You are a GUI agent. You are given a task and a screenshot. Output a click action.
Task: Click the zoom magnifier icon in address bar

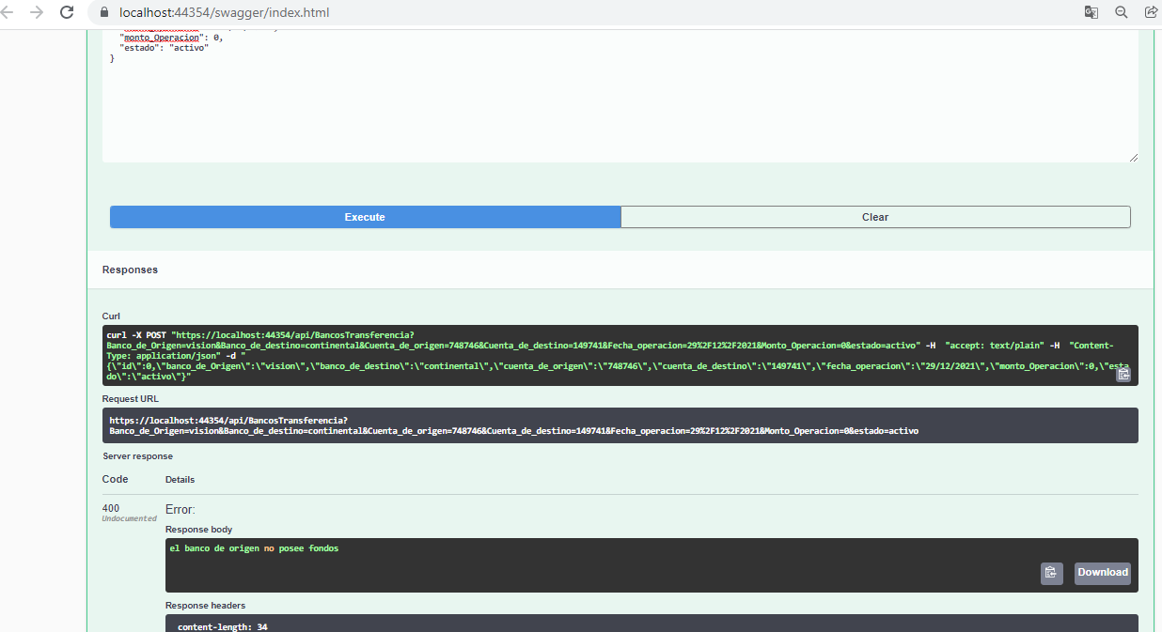pos(1122,12)
